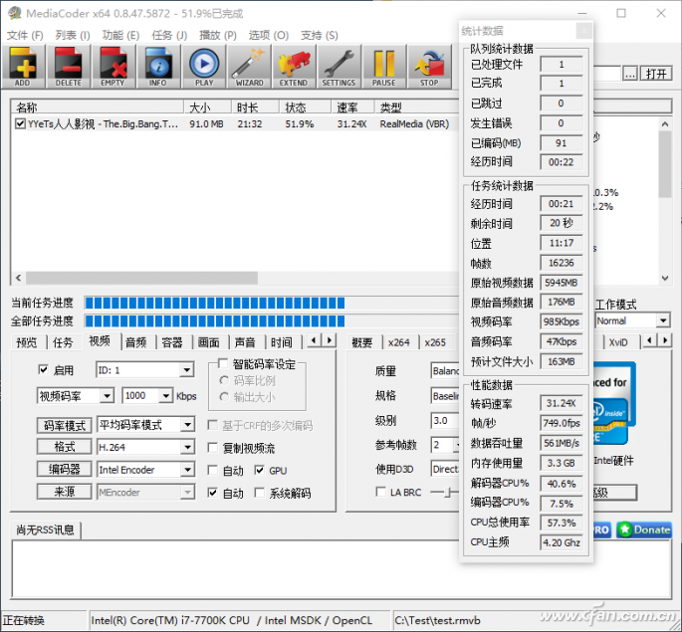
Task: Click the PLAY toolbar icon
Action: point(203,67)
